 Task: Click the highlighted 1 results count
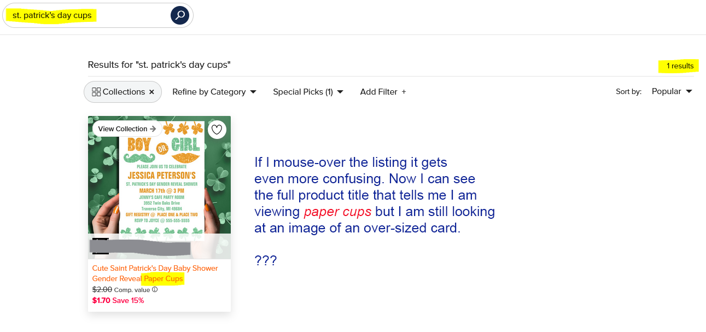click(680, 66)
